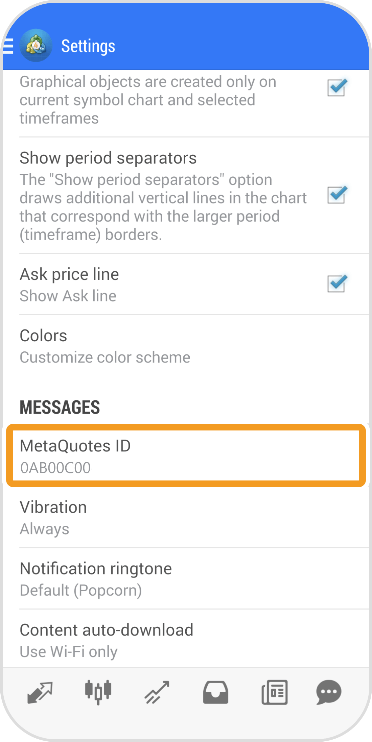Open the Quotes tab icon
This screenshot has height=742, width=372.
pos(40,692)
